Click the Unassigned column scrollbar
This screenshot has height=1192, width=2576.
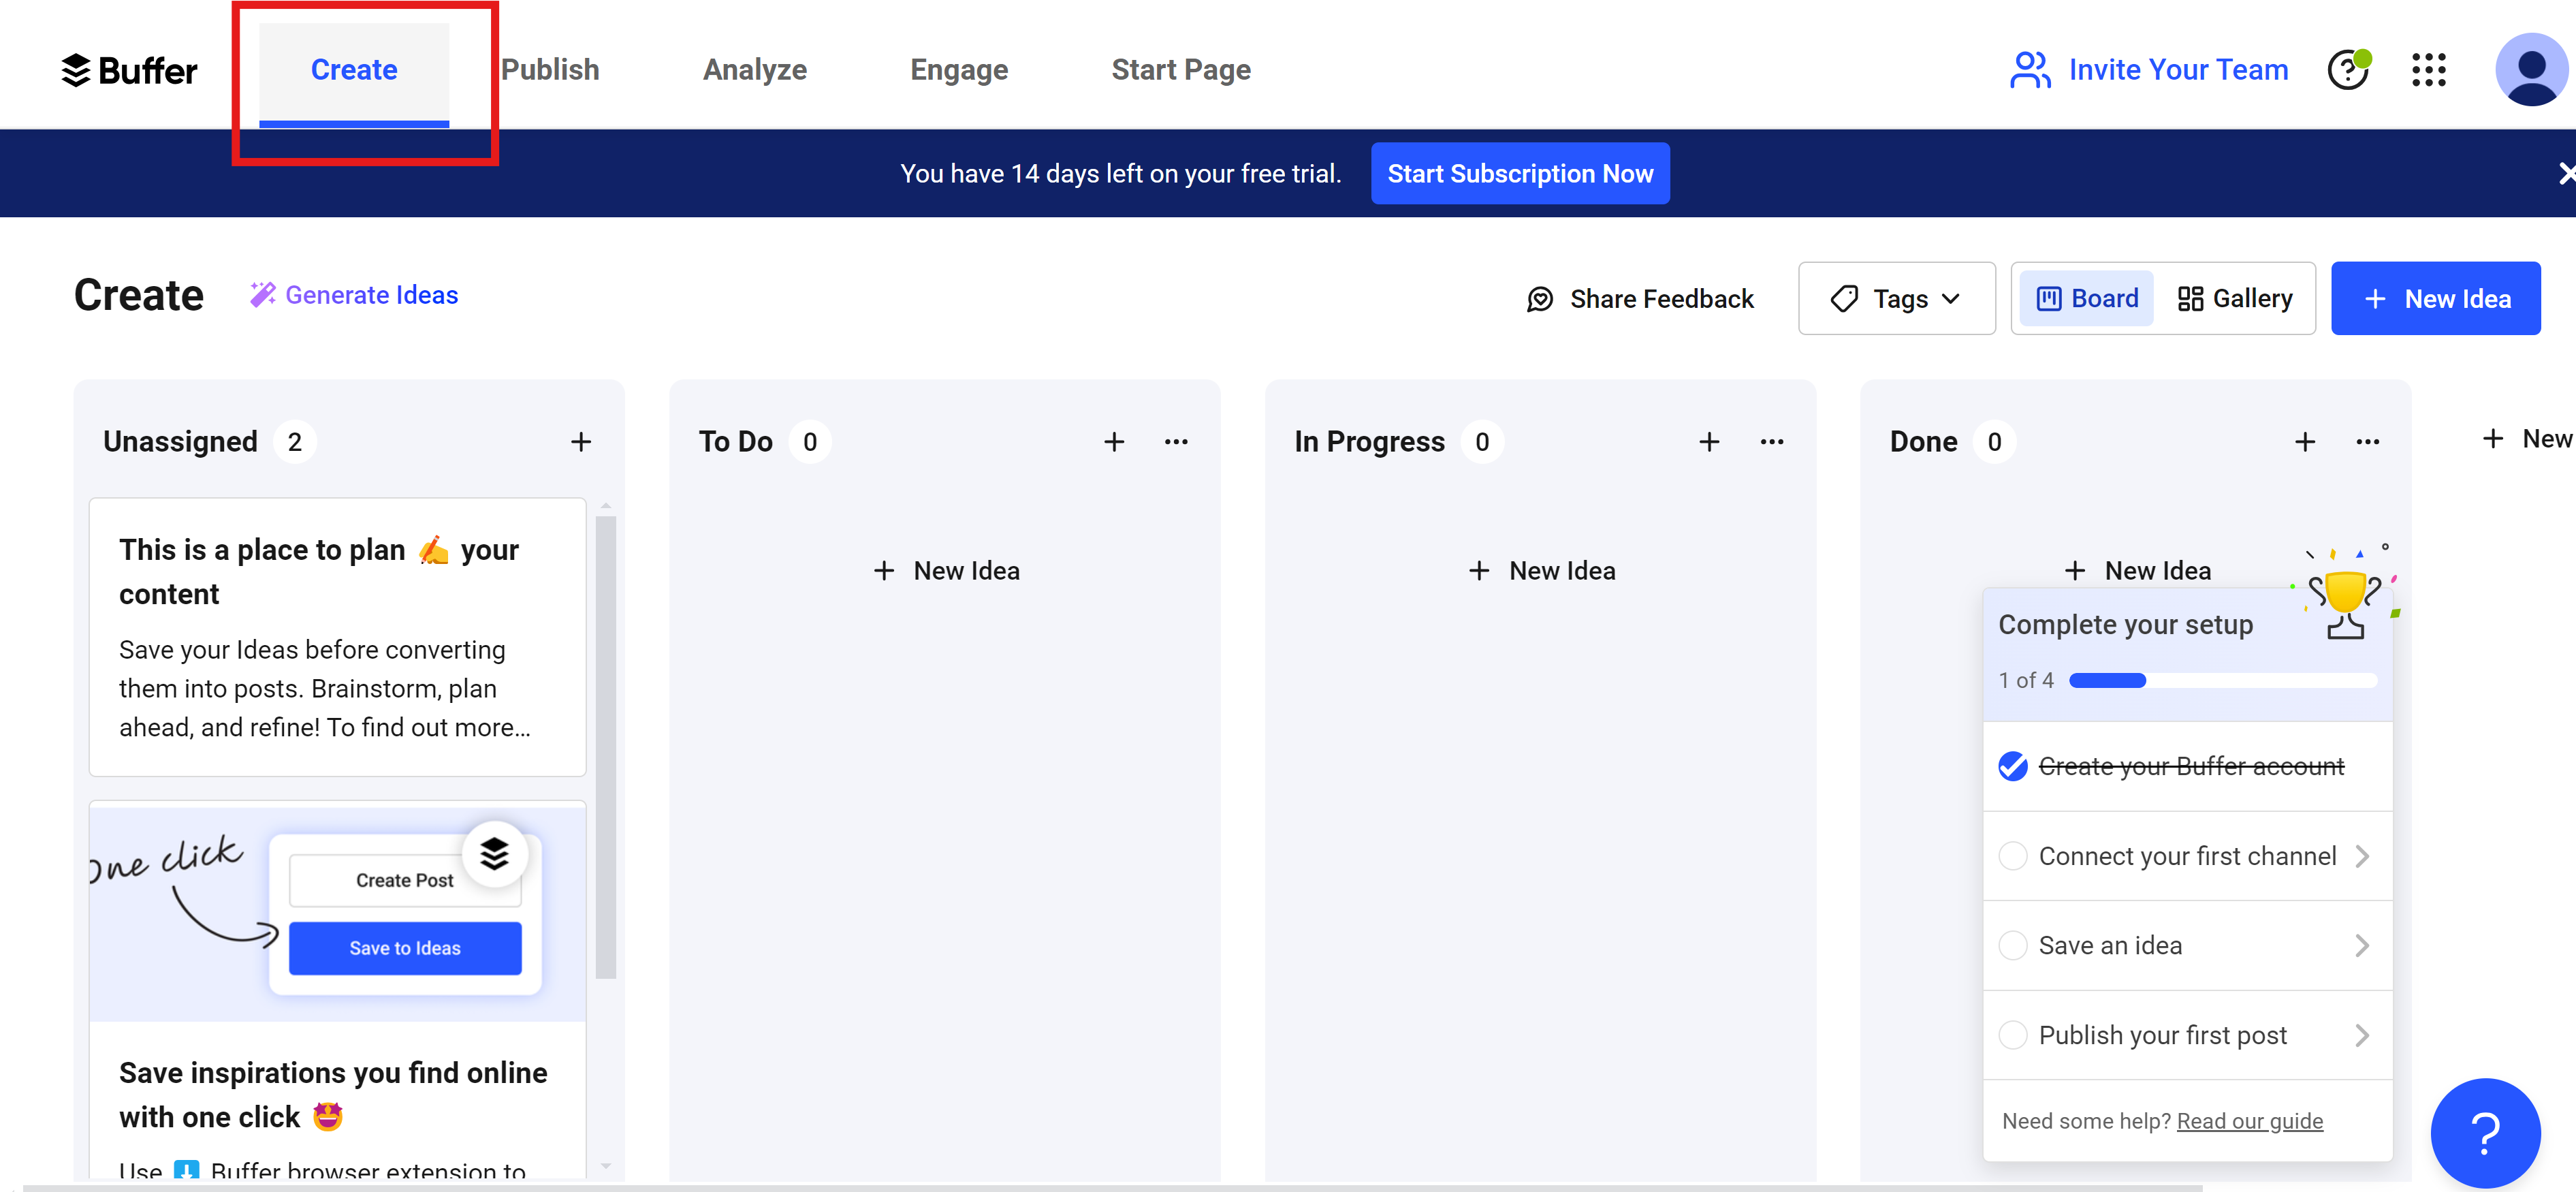click(605, 745)
